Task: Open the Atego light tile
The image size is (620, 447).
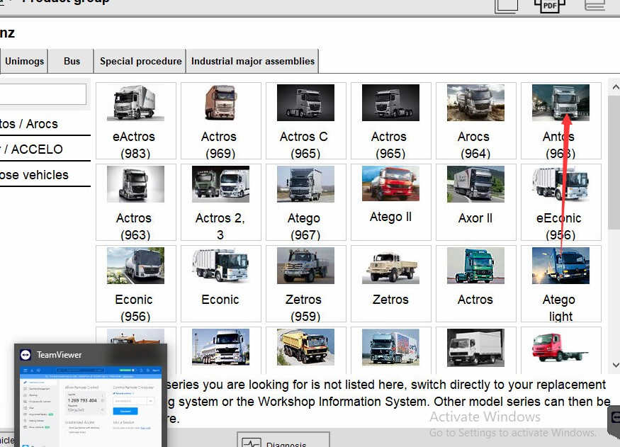Action: pyautogui.click(x=560, y=284)
